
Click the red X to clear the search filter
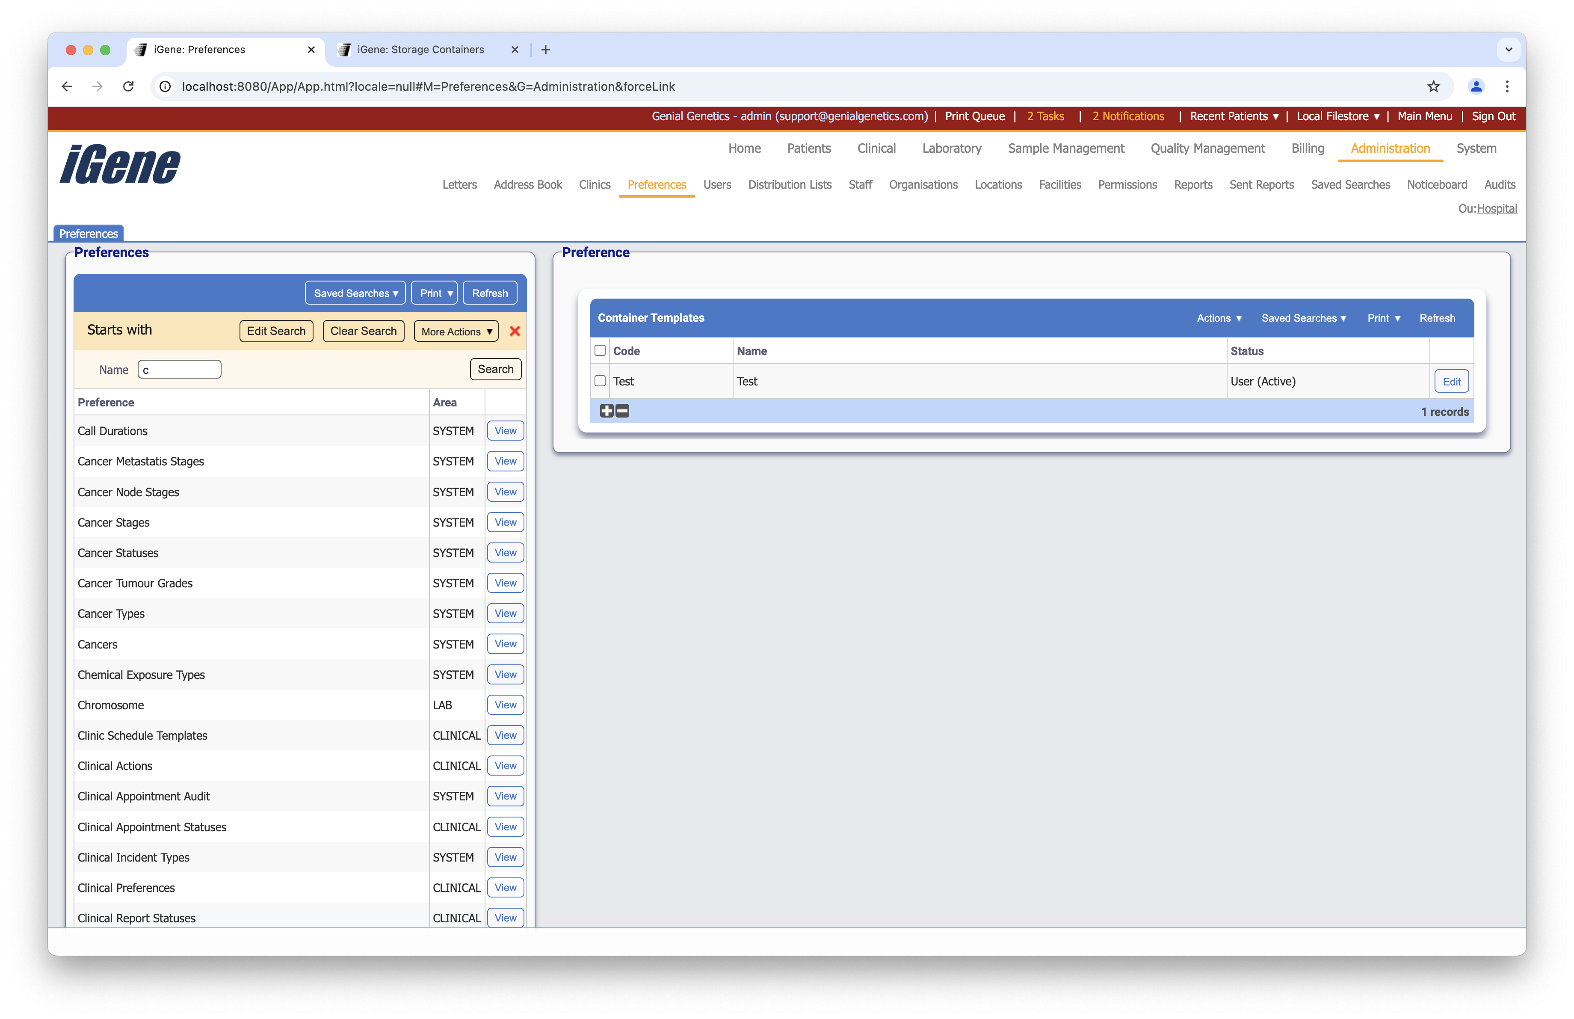(515, 331)
